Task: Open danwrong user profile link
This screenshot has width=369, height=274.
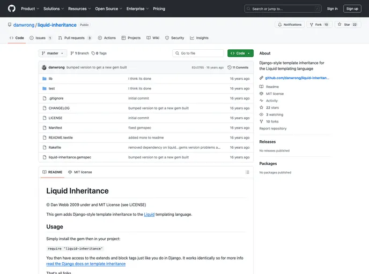Action: (24, 25)
